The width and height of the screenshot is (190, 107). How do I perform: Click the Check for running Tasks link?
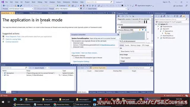(13, 39)
